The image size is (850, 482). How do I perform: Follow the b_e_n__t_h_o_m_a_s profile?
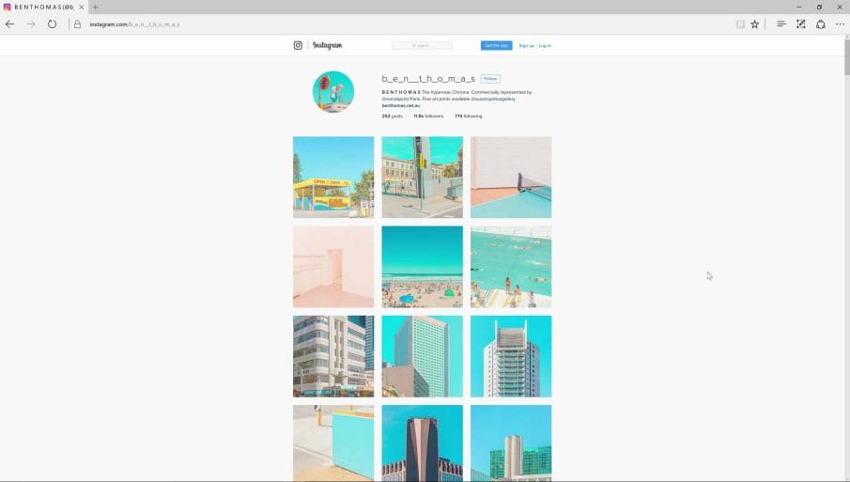490,79
